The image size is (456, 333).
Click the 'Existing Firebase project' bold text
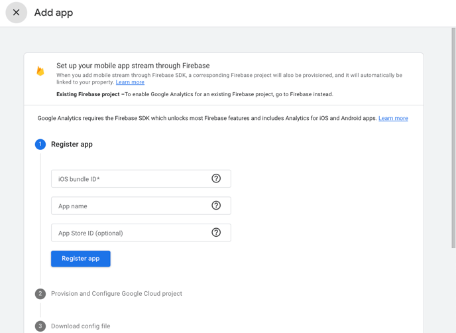(88, 94)
